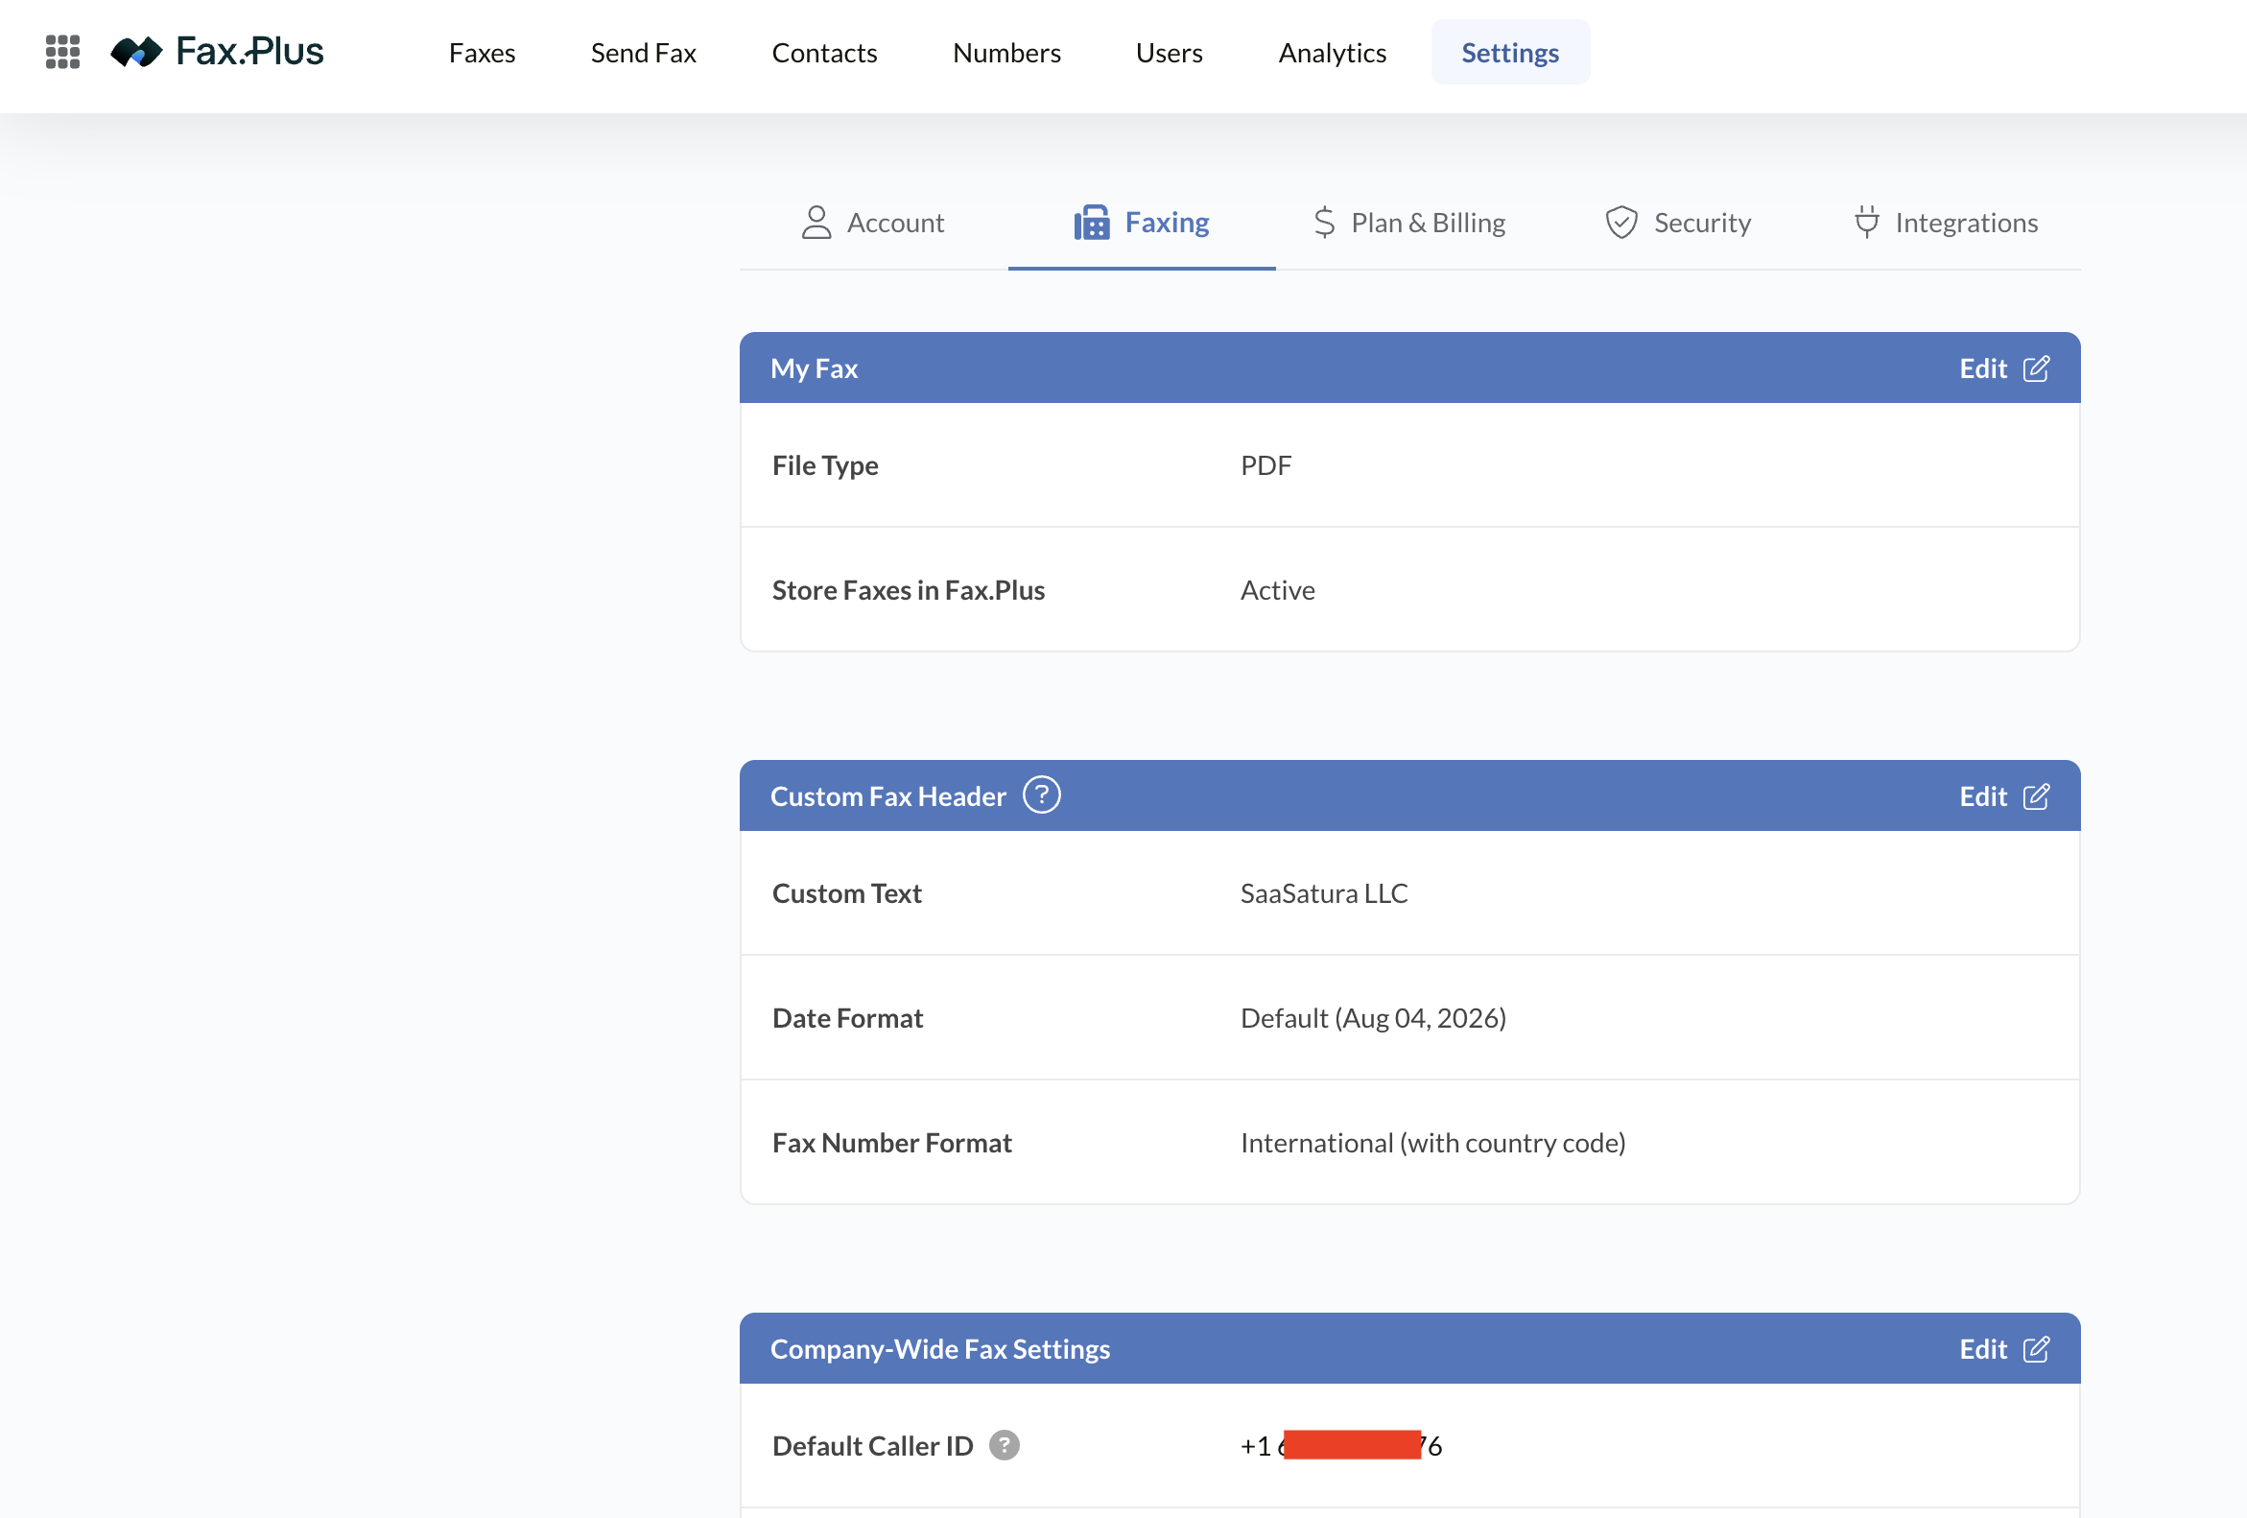Open the Faxes menu item
Viewport: 2247px width, 1518px height.
click(x=482, y=52)
